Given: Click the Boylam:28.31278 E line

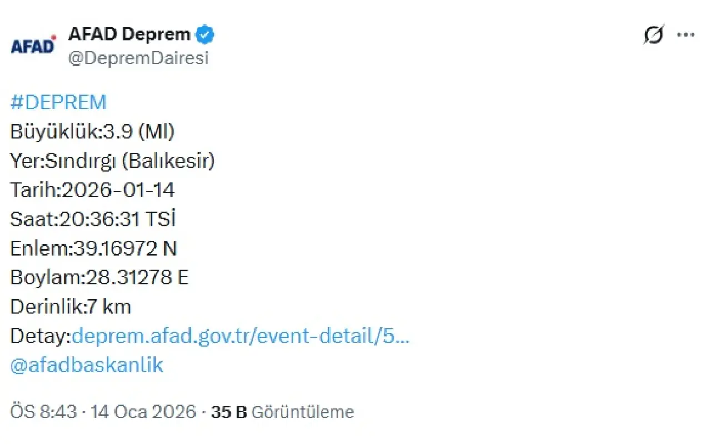Looking at the screenshot, I should tap(99, 278).
